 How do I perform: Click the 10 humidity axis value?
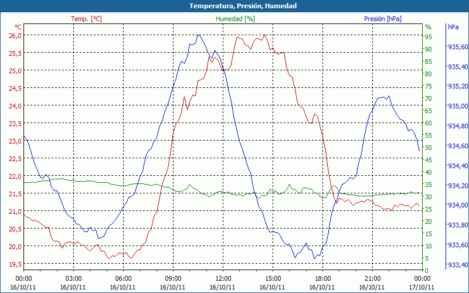click(429, 246)
